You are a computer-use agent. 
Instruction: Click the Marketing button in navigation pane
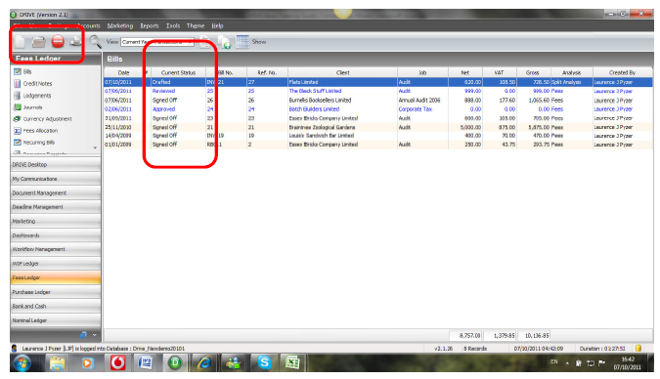tap(56, 221)
